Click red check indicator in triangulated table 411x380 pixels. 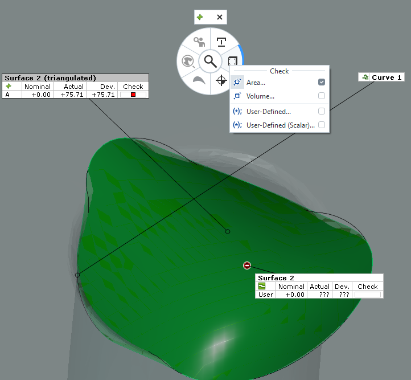(133, 95)
